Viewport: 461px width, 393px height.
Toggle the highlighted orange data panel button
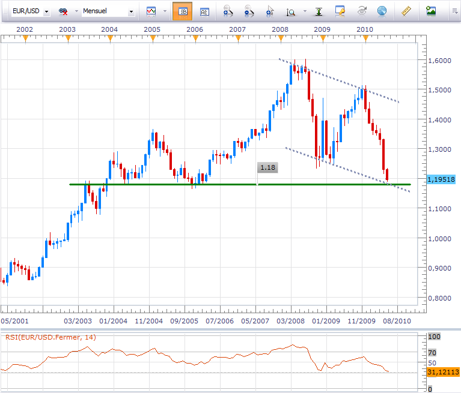pos(182,11)
